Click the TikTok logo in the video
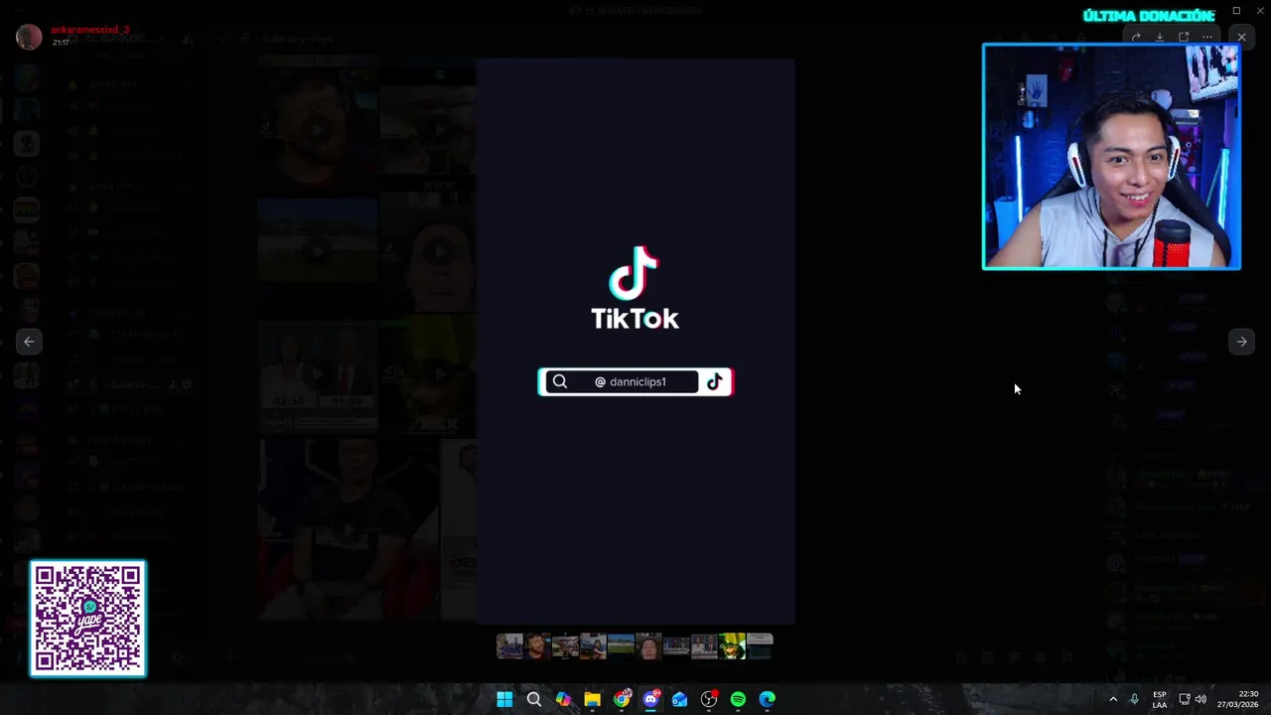 [x=635, y=288]
